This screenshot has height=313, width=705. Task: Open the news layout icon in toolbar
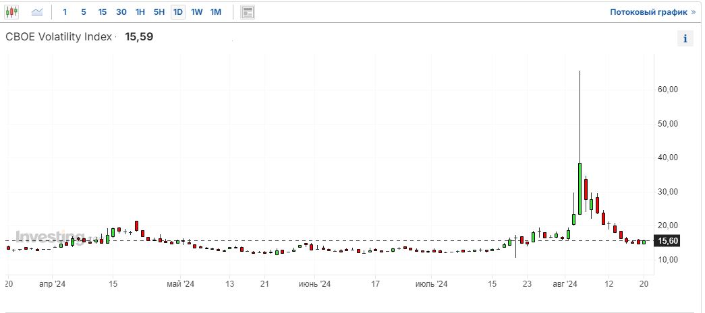click(248, 12)
